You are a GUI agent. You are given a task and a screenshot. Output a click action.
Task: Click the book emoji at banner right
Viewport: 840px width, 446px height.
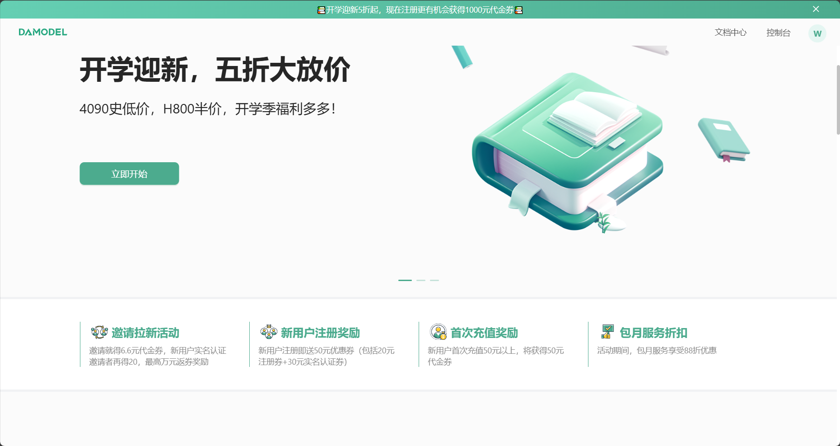[x=519, y=9]
